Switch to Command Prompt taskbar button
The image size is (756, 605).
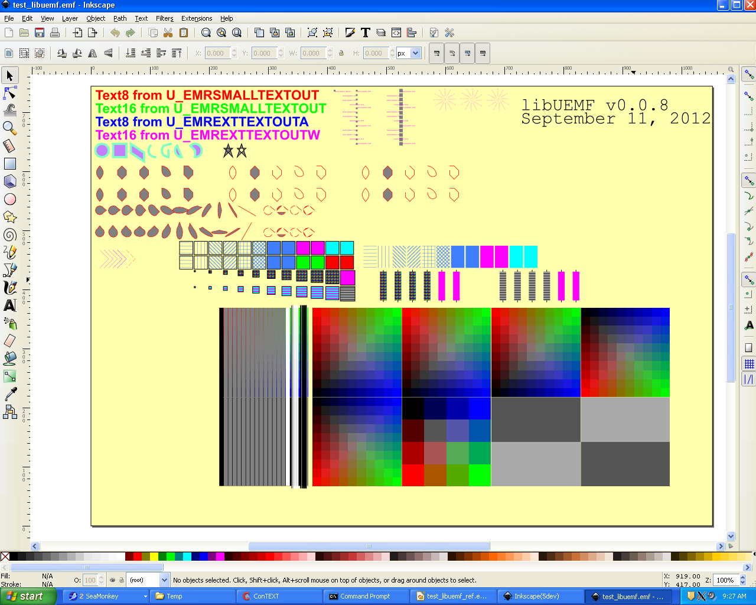[366, 596]
